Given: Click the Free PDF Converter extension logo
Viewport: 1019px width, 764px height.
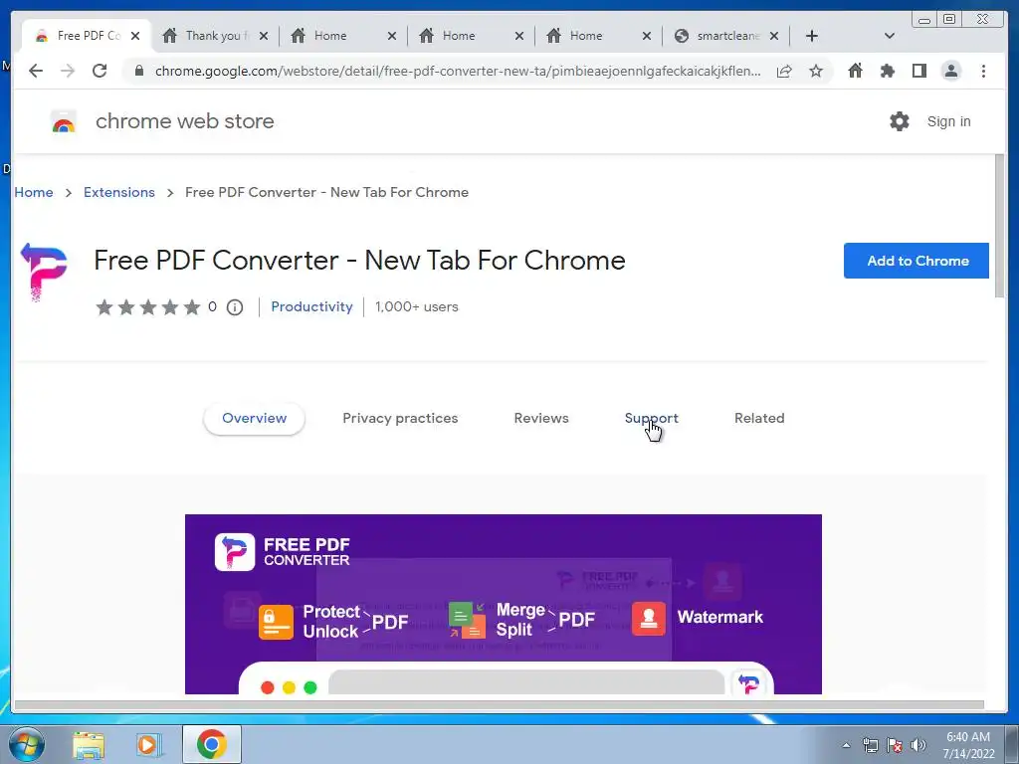Looking at the screenshot, I should click(44, 271).
